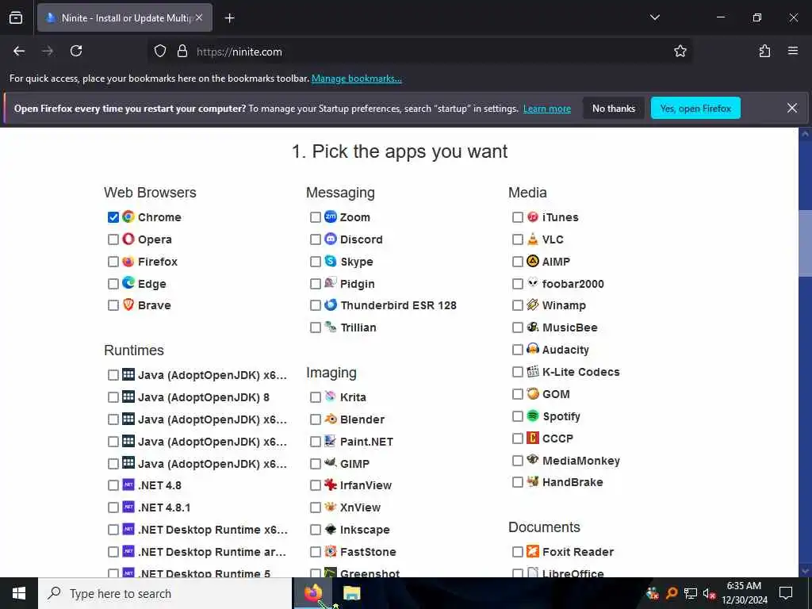The width and height of the screenshot is (812, 609).
Task: Click the site security padlock icon
Action: [182, 51]
